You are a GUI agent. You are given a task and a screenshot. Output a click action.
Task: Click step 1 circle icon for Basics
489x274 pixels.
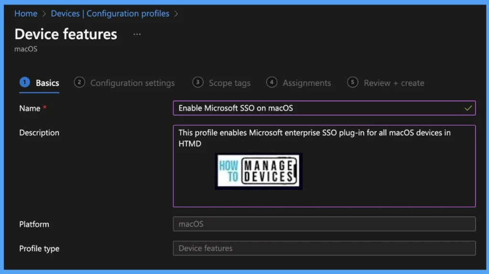click(x=25, y=82)
